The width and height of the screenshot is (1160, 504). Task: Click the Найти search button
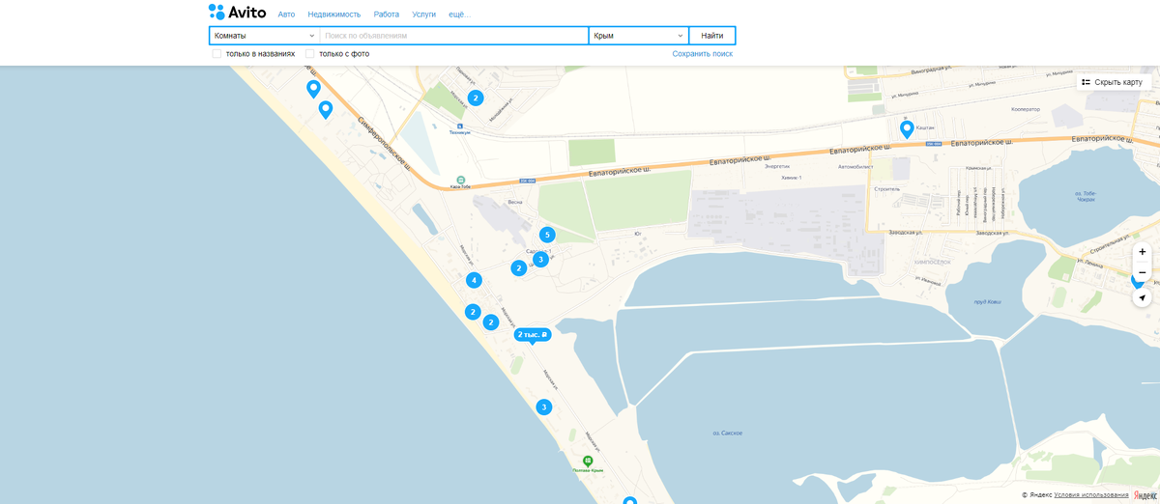(x=712, y=36)
